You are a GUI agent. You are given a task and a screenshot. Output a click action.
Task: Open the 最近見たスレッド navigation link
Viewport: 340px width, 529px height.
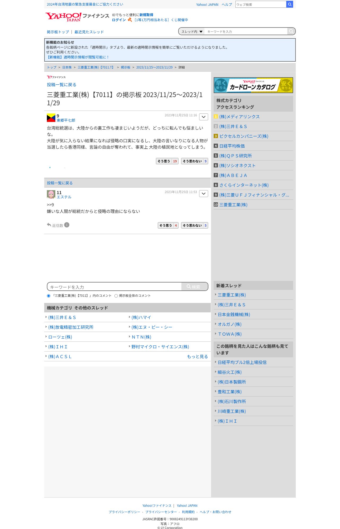pyautogui.click(x=89, y=32)
